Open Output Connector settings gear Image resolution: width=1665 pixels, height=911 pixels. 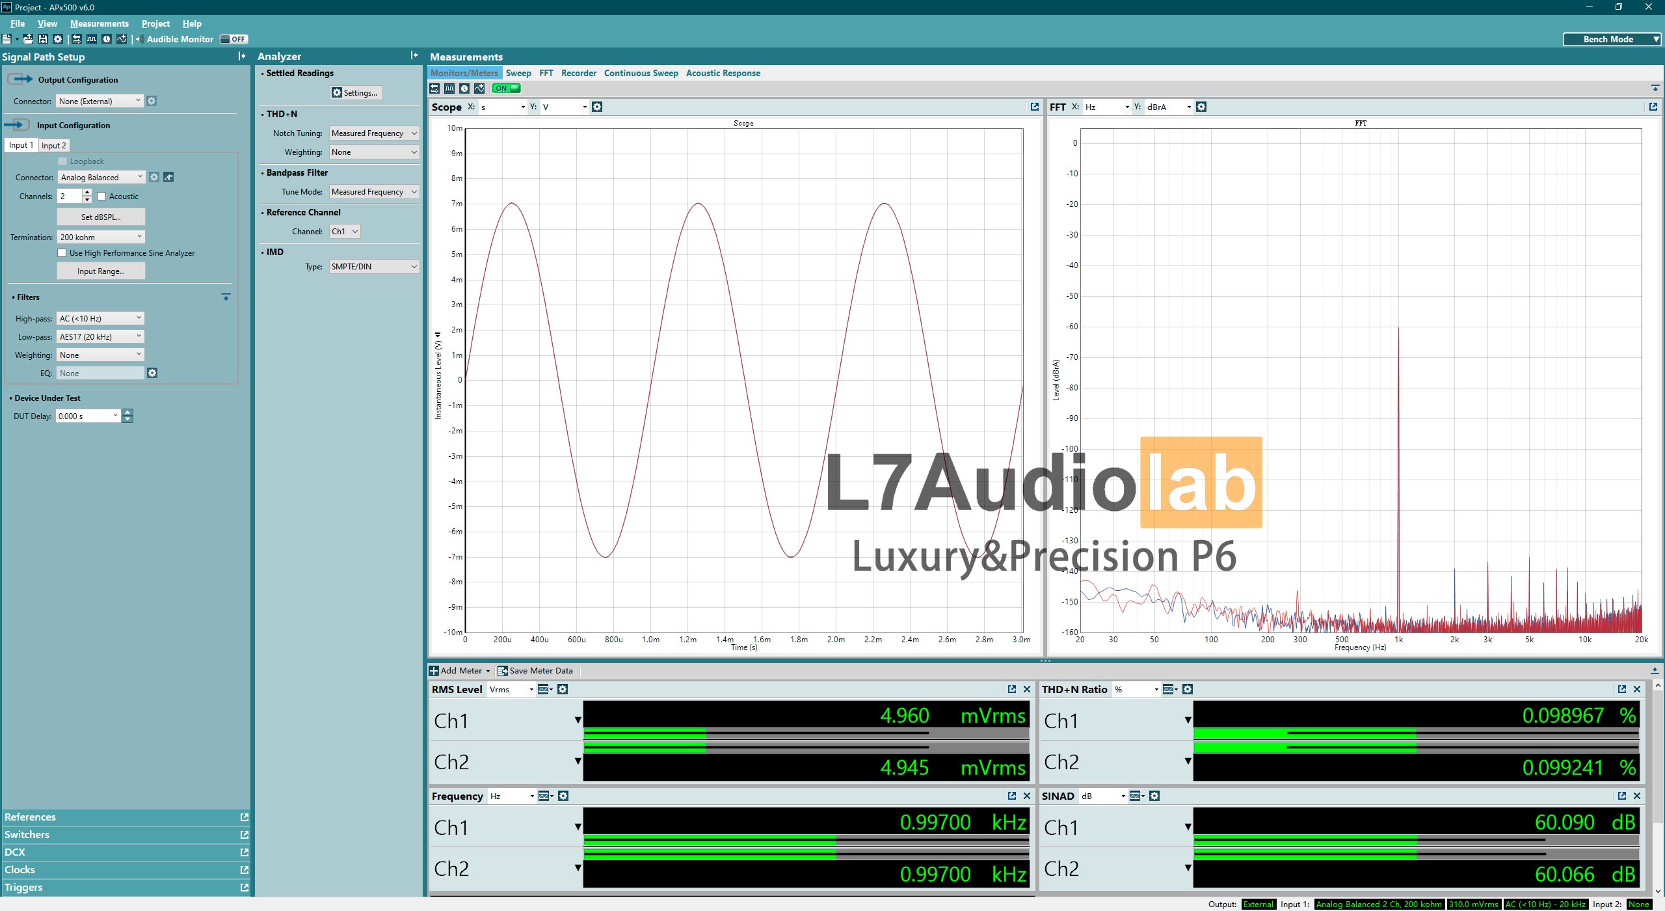tap(152, 101)
